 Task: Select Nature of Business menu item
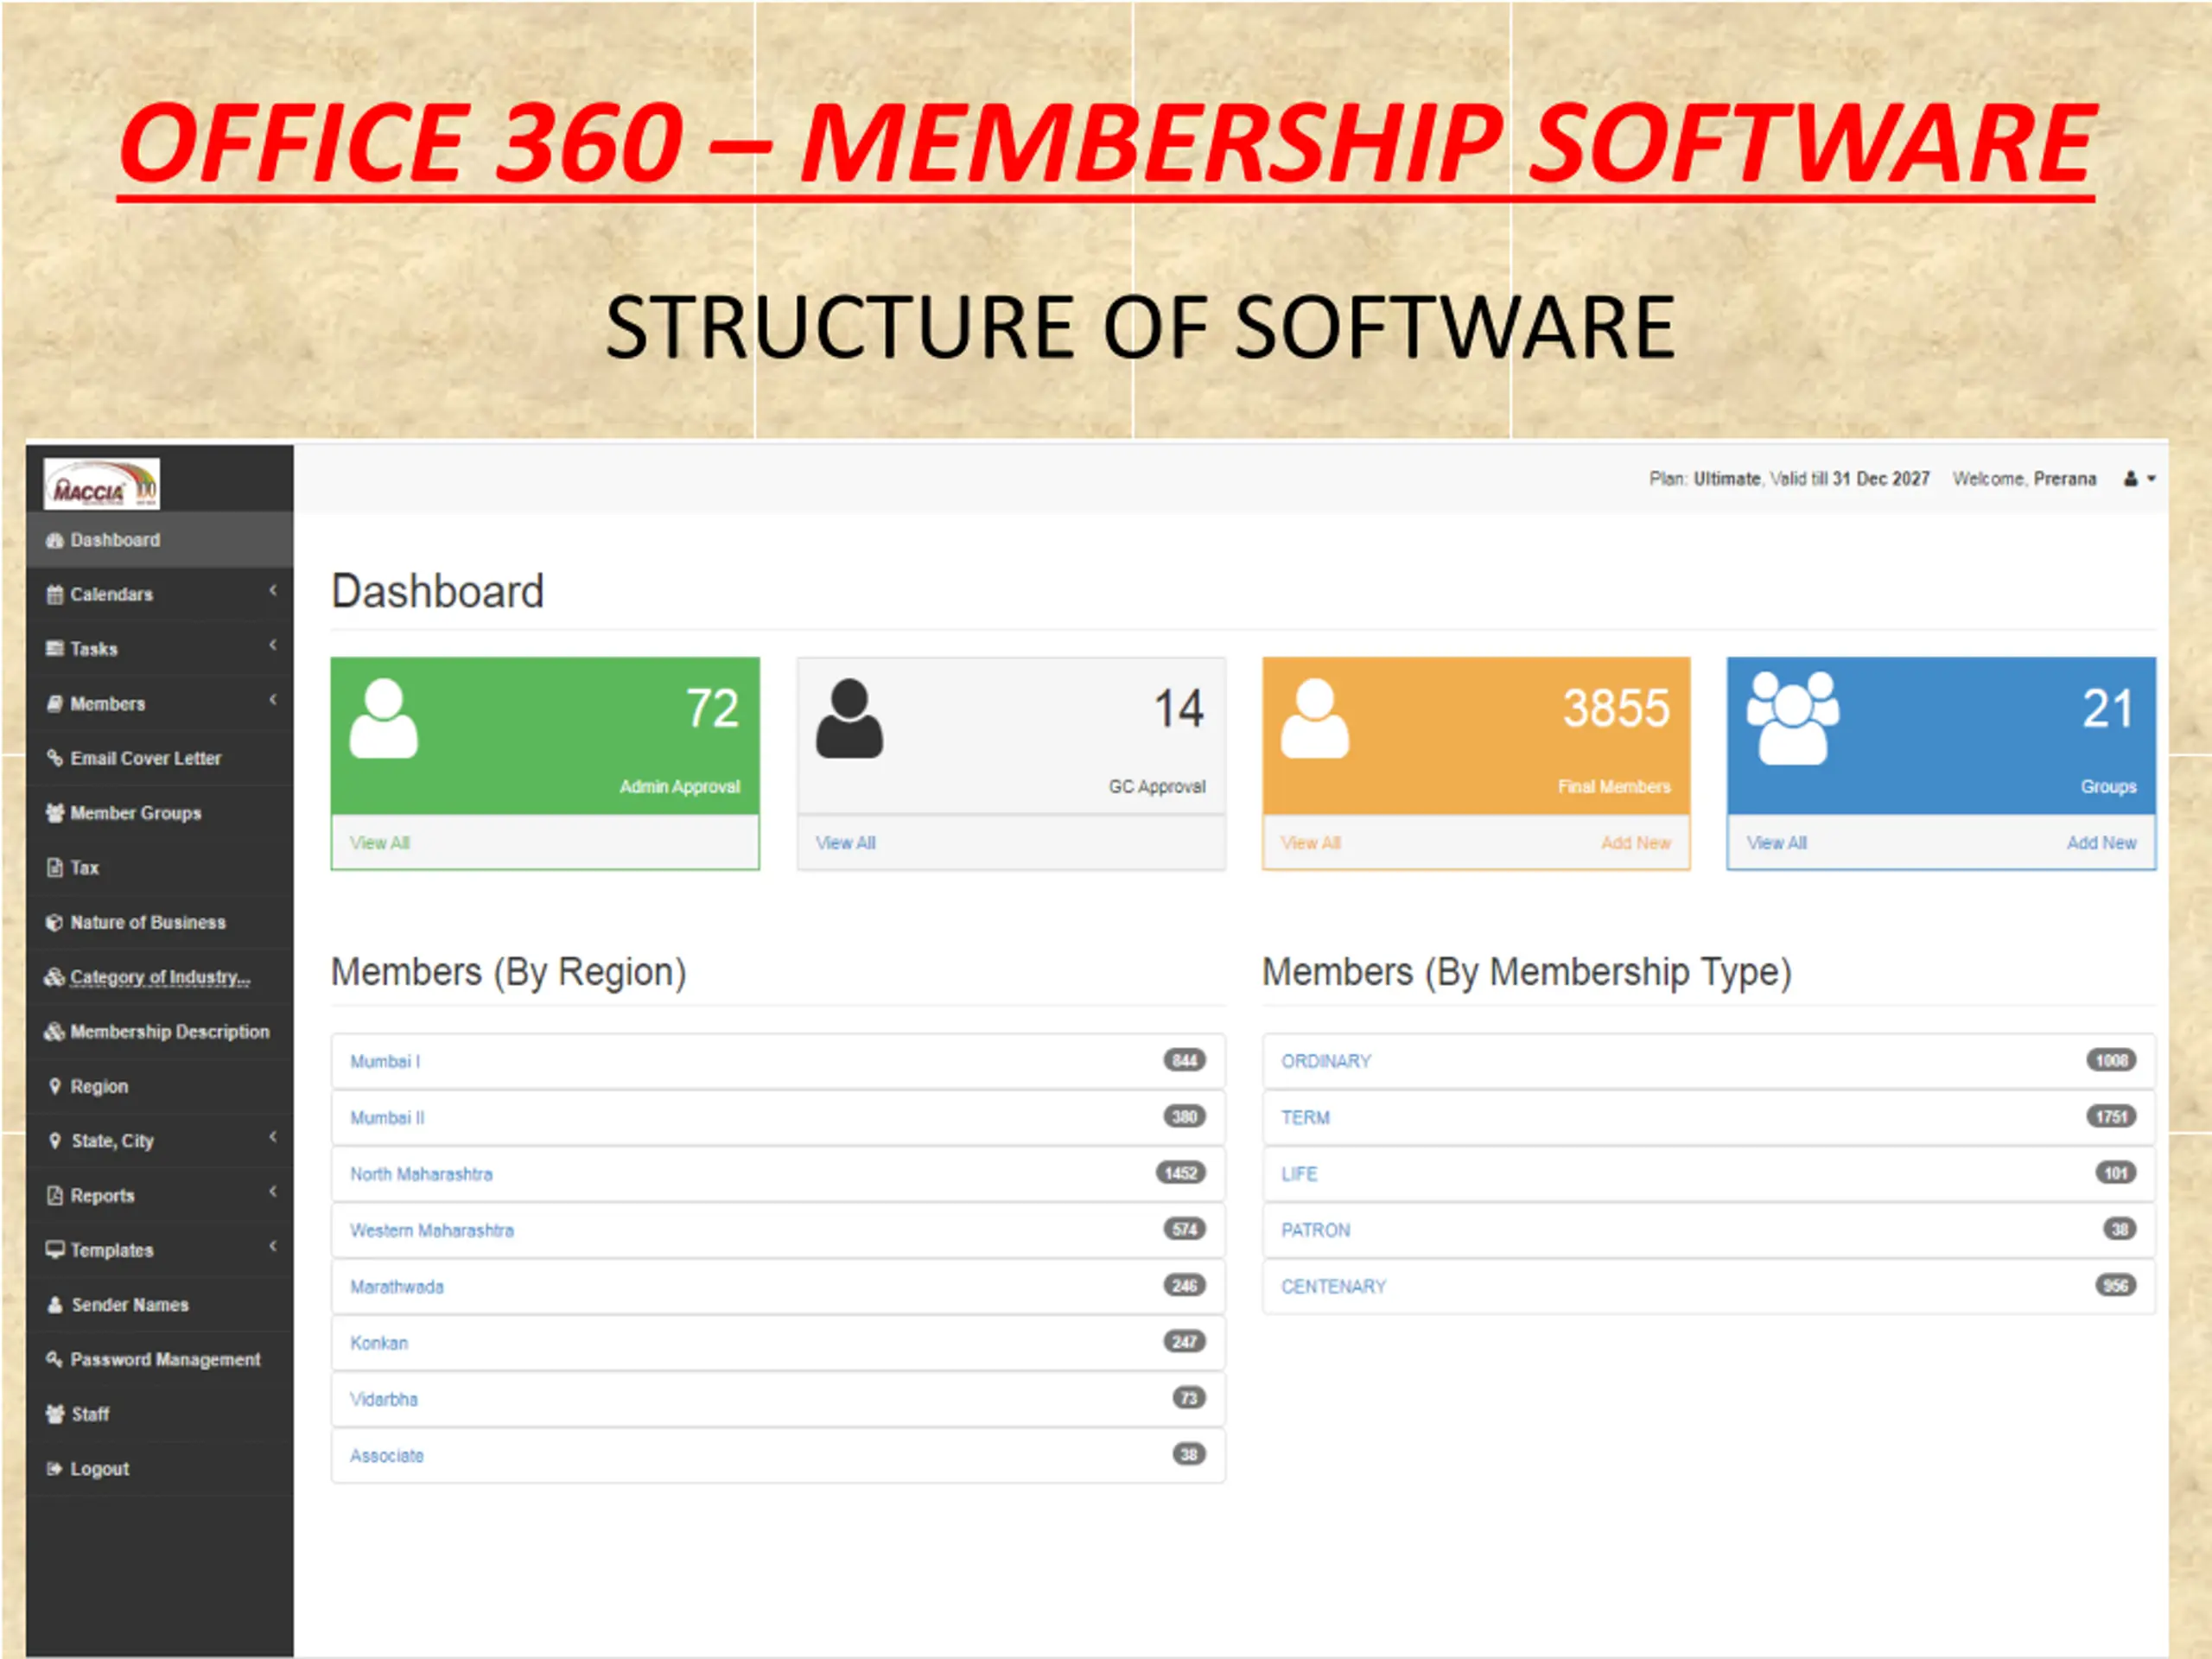[160, 923]
